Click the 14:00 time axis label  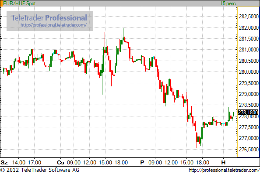[x=18, y=162]
